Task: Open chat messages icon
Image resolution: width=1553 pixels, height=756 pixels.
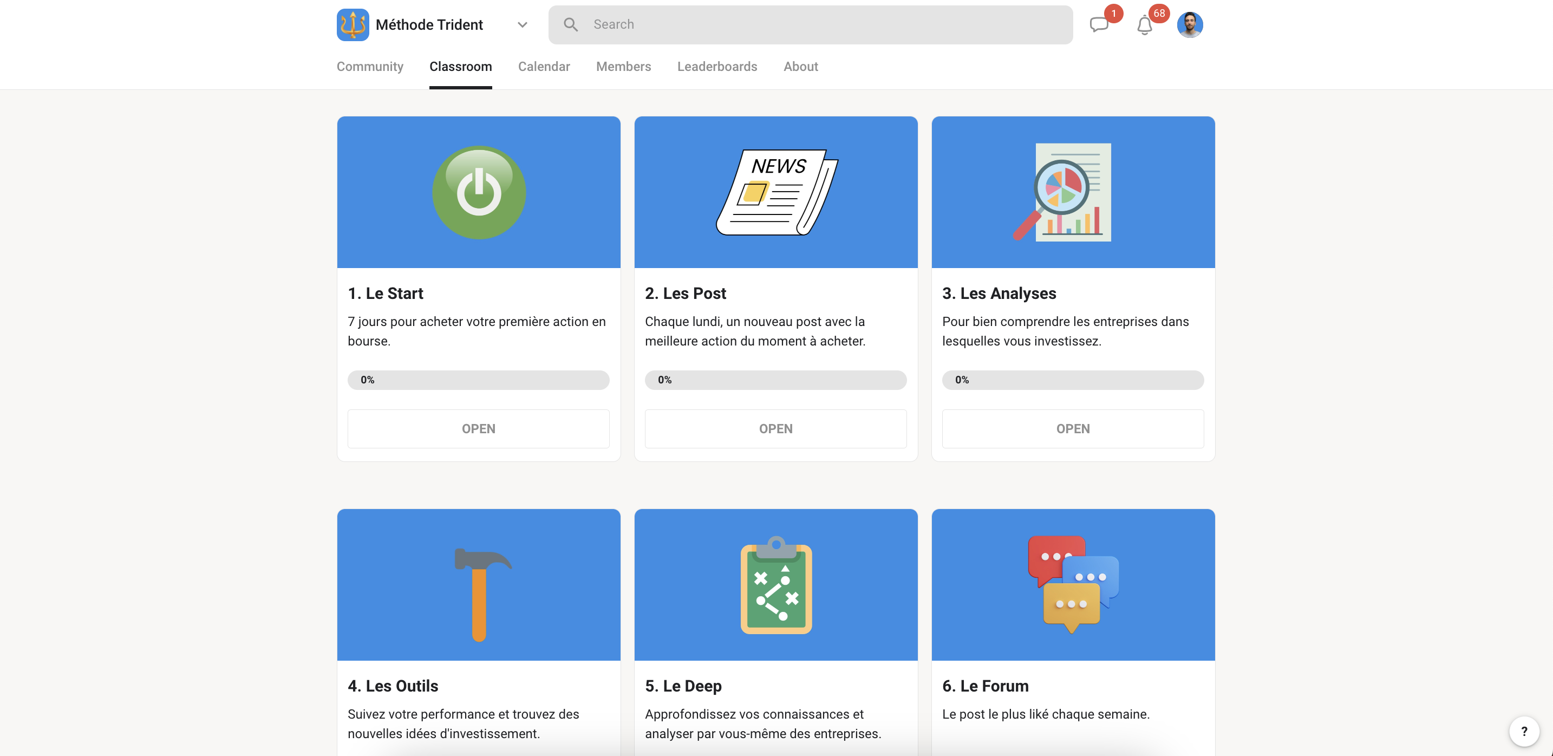Action: coord(1099,25)
